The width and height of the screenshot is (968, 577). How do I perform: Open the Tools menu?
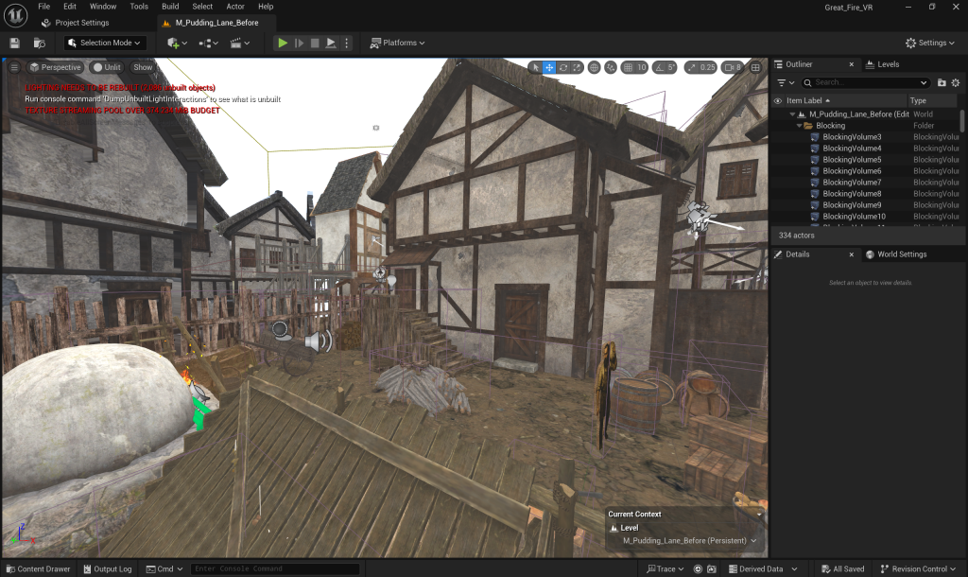tap(139, 7)
